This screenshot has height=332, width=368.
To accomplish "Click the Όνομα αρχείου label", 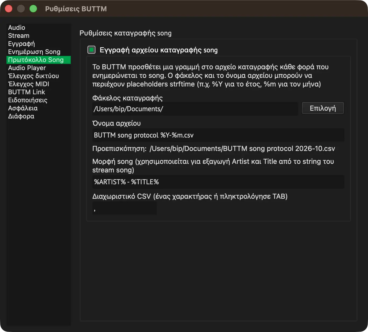I will tap(116, 123).
